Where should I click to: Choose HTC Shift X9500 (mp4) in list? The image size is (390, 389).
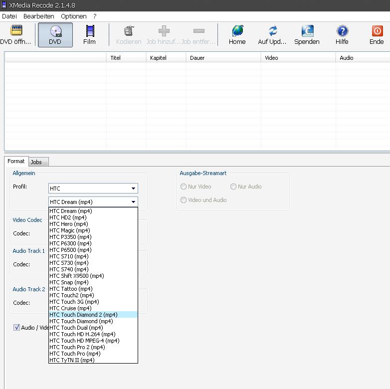pyautogui.click(x=93, y=276)
